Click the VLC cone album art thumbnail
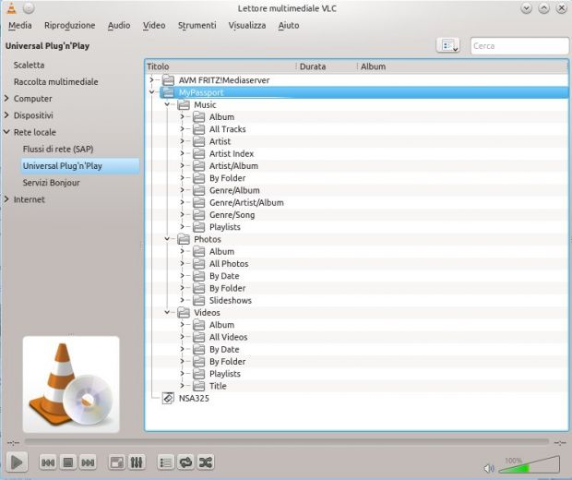Viewport: 572px width, 480px height. tap(71, 384)
